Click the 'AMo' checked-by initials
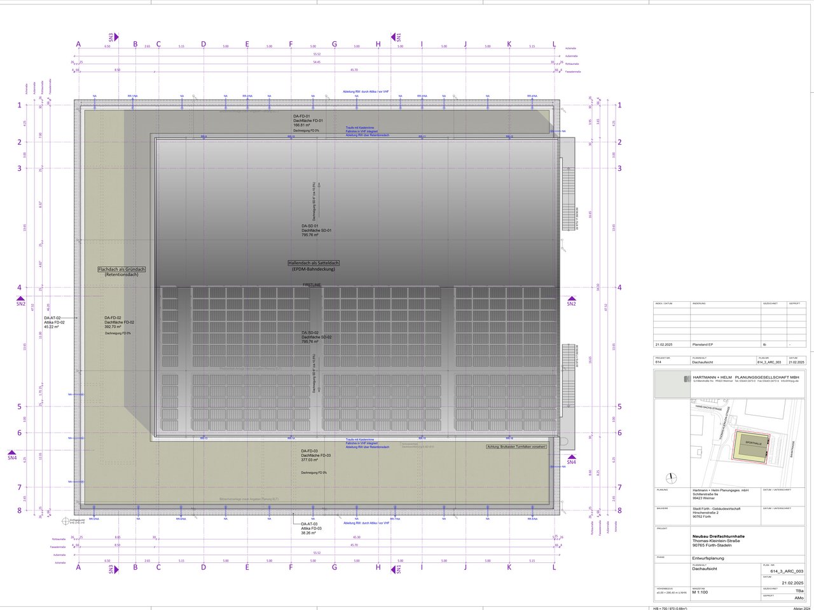814x610 pixels. pos(799,599)
